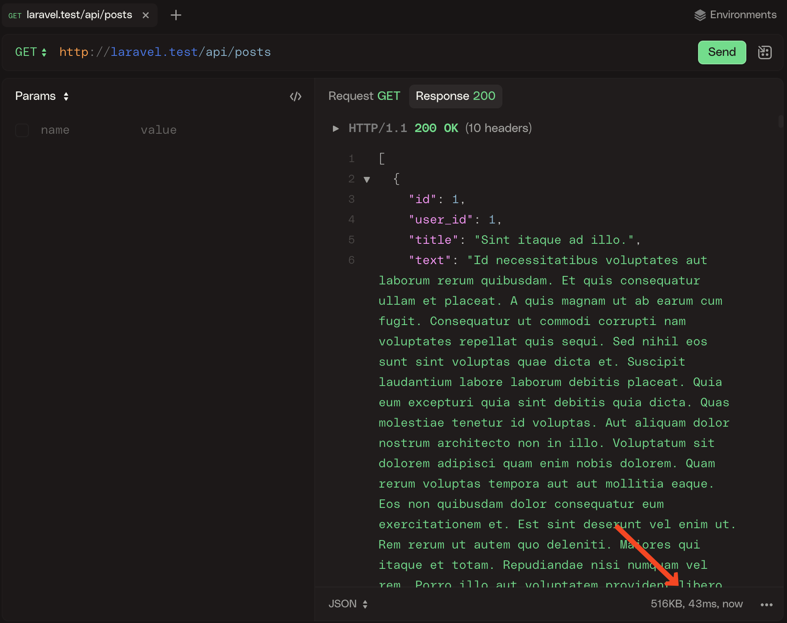787x623 pixels.
Task: Click the new tab plus icon
Action: click(176, 15)
